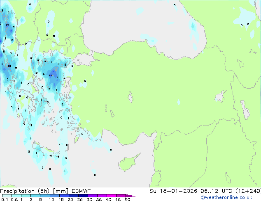Click the date text 'Su 18-01-2026 06..12 UTC'
The image size is (261, 201).
click(191, 191)
